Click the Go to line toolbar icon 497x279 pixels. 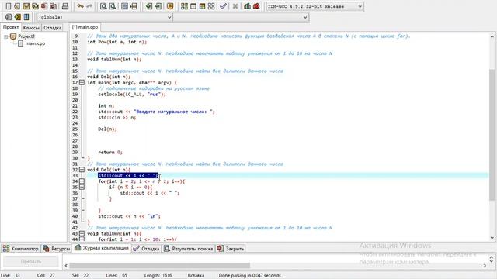(134, 6)
